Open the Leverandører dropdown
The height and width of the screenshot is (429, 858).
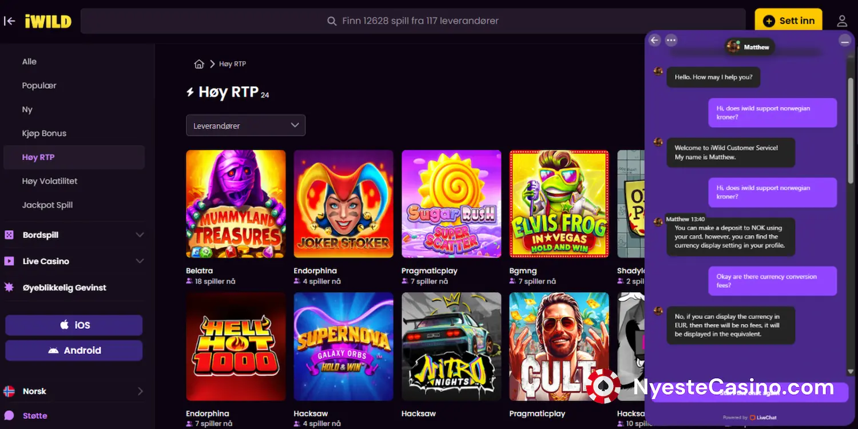click(x=246, y=125)
